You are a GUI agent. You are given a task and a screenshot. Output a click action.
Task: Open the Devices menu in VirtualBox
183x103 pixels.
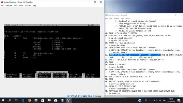[x=28, y=6]
